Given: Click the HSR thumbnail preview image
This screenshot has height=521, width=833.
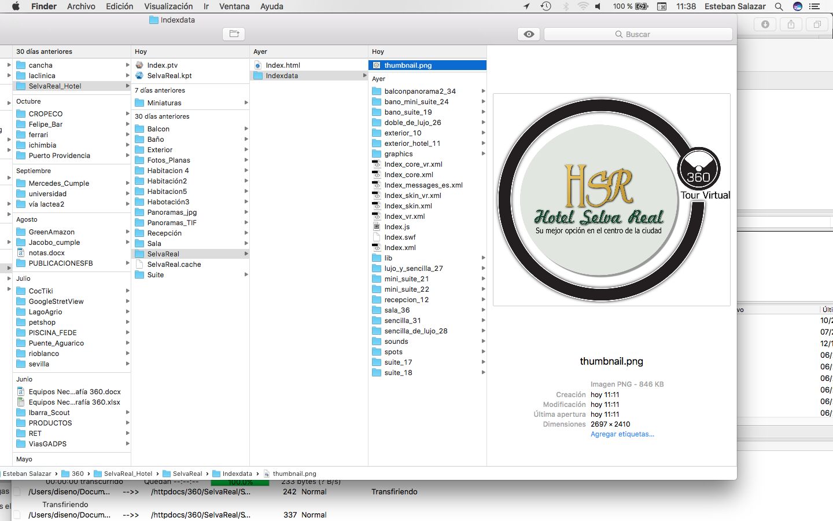Looking at the screenshot, I should point(611,200).
